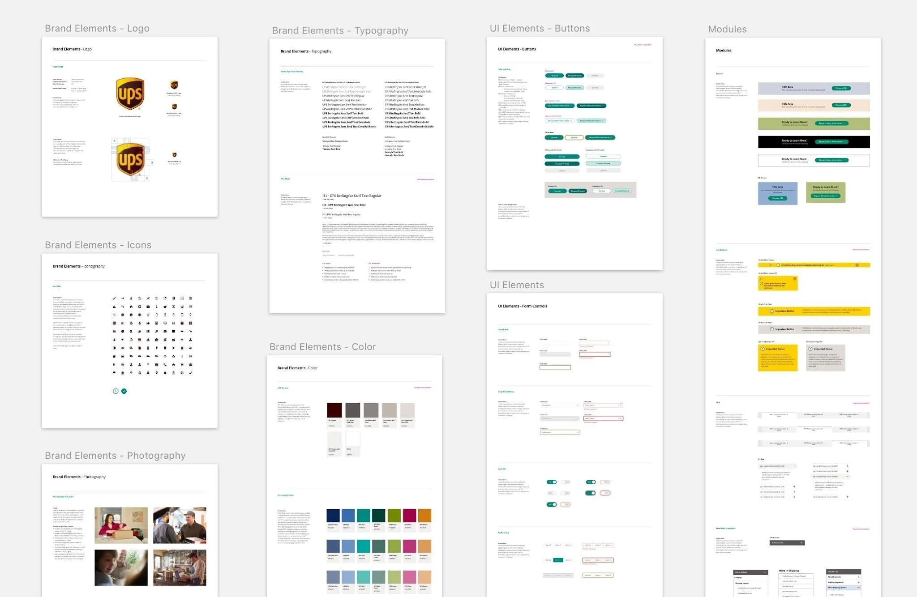Toggle the first teal switch in Switches section
The height and width of the screenshot is (597, 917).
(x=552, y=482)
